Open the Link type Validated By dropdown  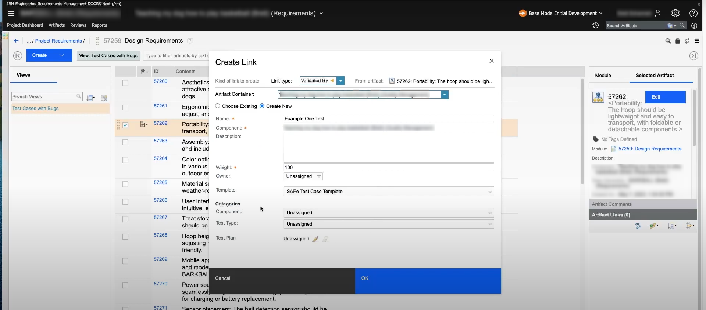coord(341,81)
